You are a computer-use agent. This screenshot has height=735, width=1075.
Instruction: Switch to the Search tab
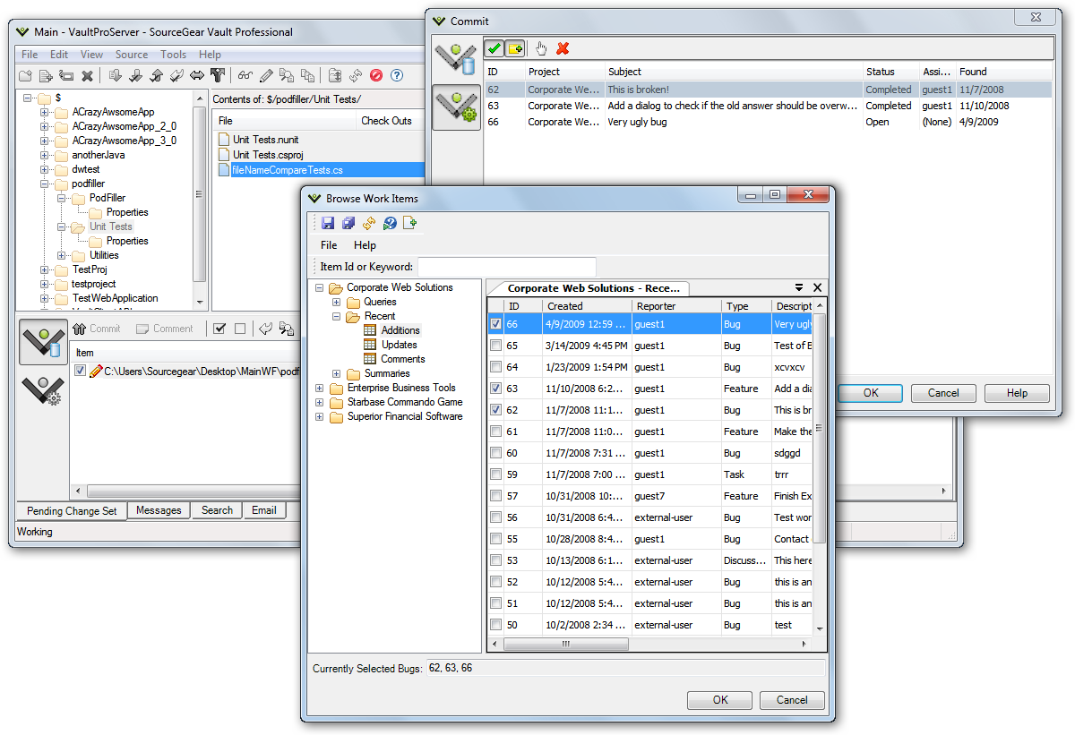click(x=217, y=510)
